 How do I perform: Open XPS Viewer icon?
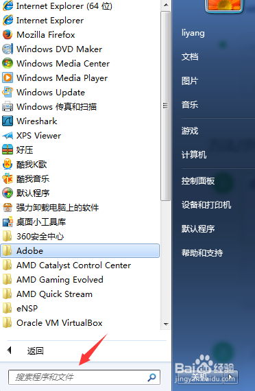click(8, 136)
